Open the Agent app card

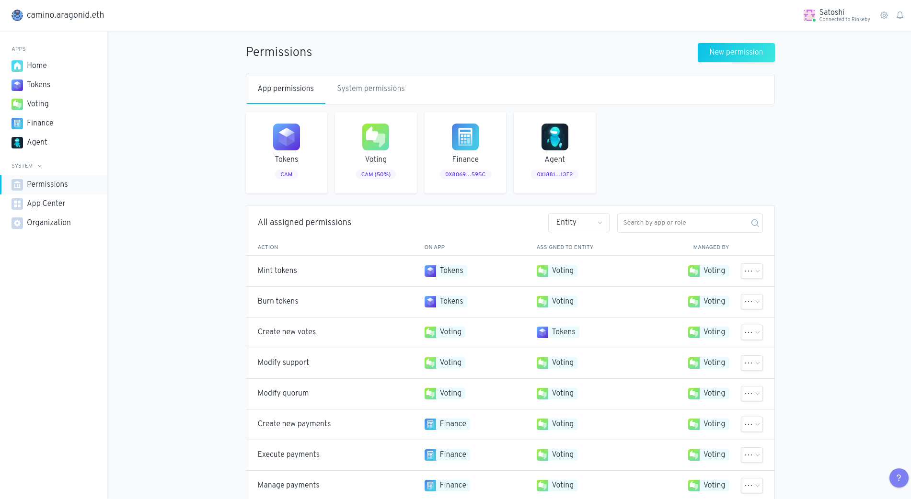coord(554,152)
